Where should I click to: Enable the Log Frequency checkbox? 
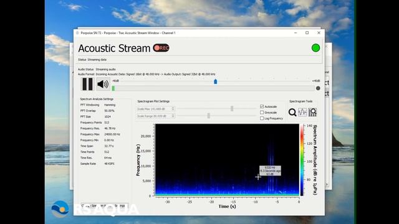[x=262, y=118]
